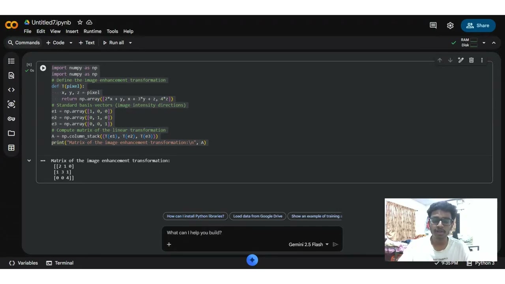Open the Code snippets sidebar panel

(x=11, y=90)
